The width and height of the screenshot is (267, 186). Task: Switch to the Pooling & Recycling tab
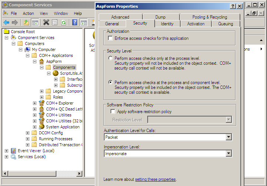point(210,17)
